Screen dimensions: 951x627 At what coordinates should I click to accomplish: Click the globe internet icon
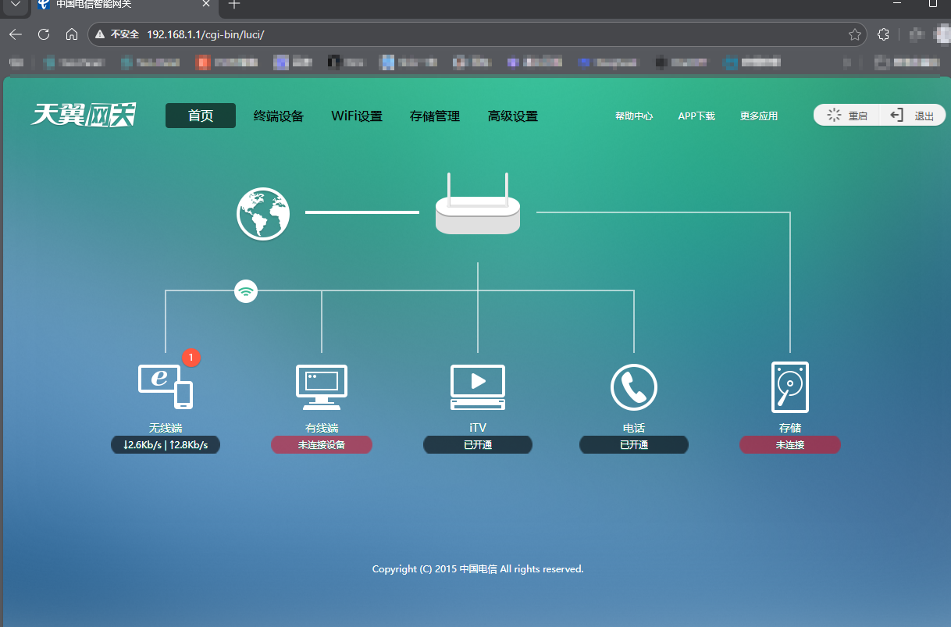263,214
